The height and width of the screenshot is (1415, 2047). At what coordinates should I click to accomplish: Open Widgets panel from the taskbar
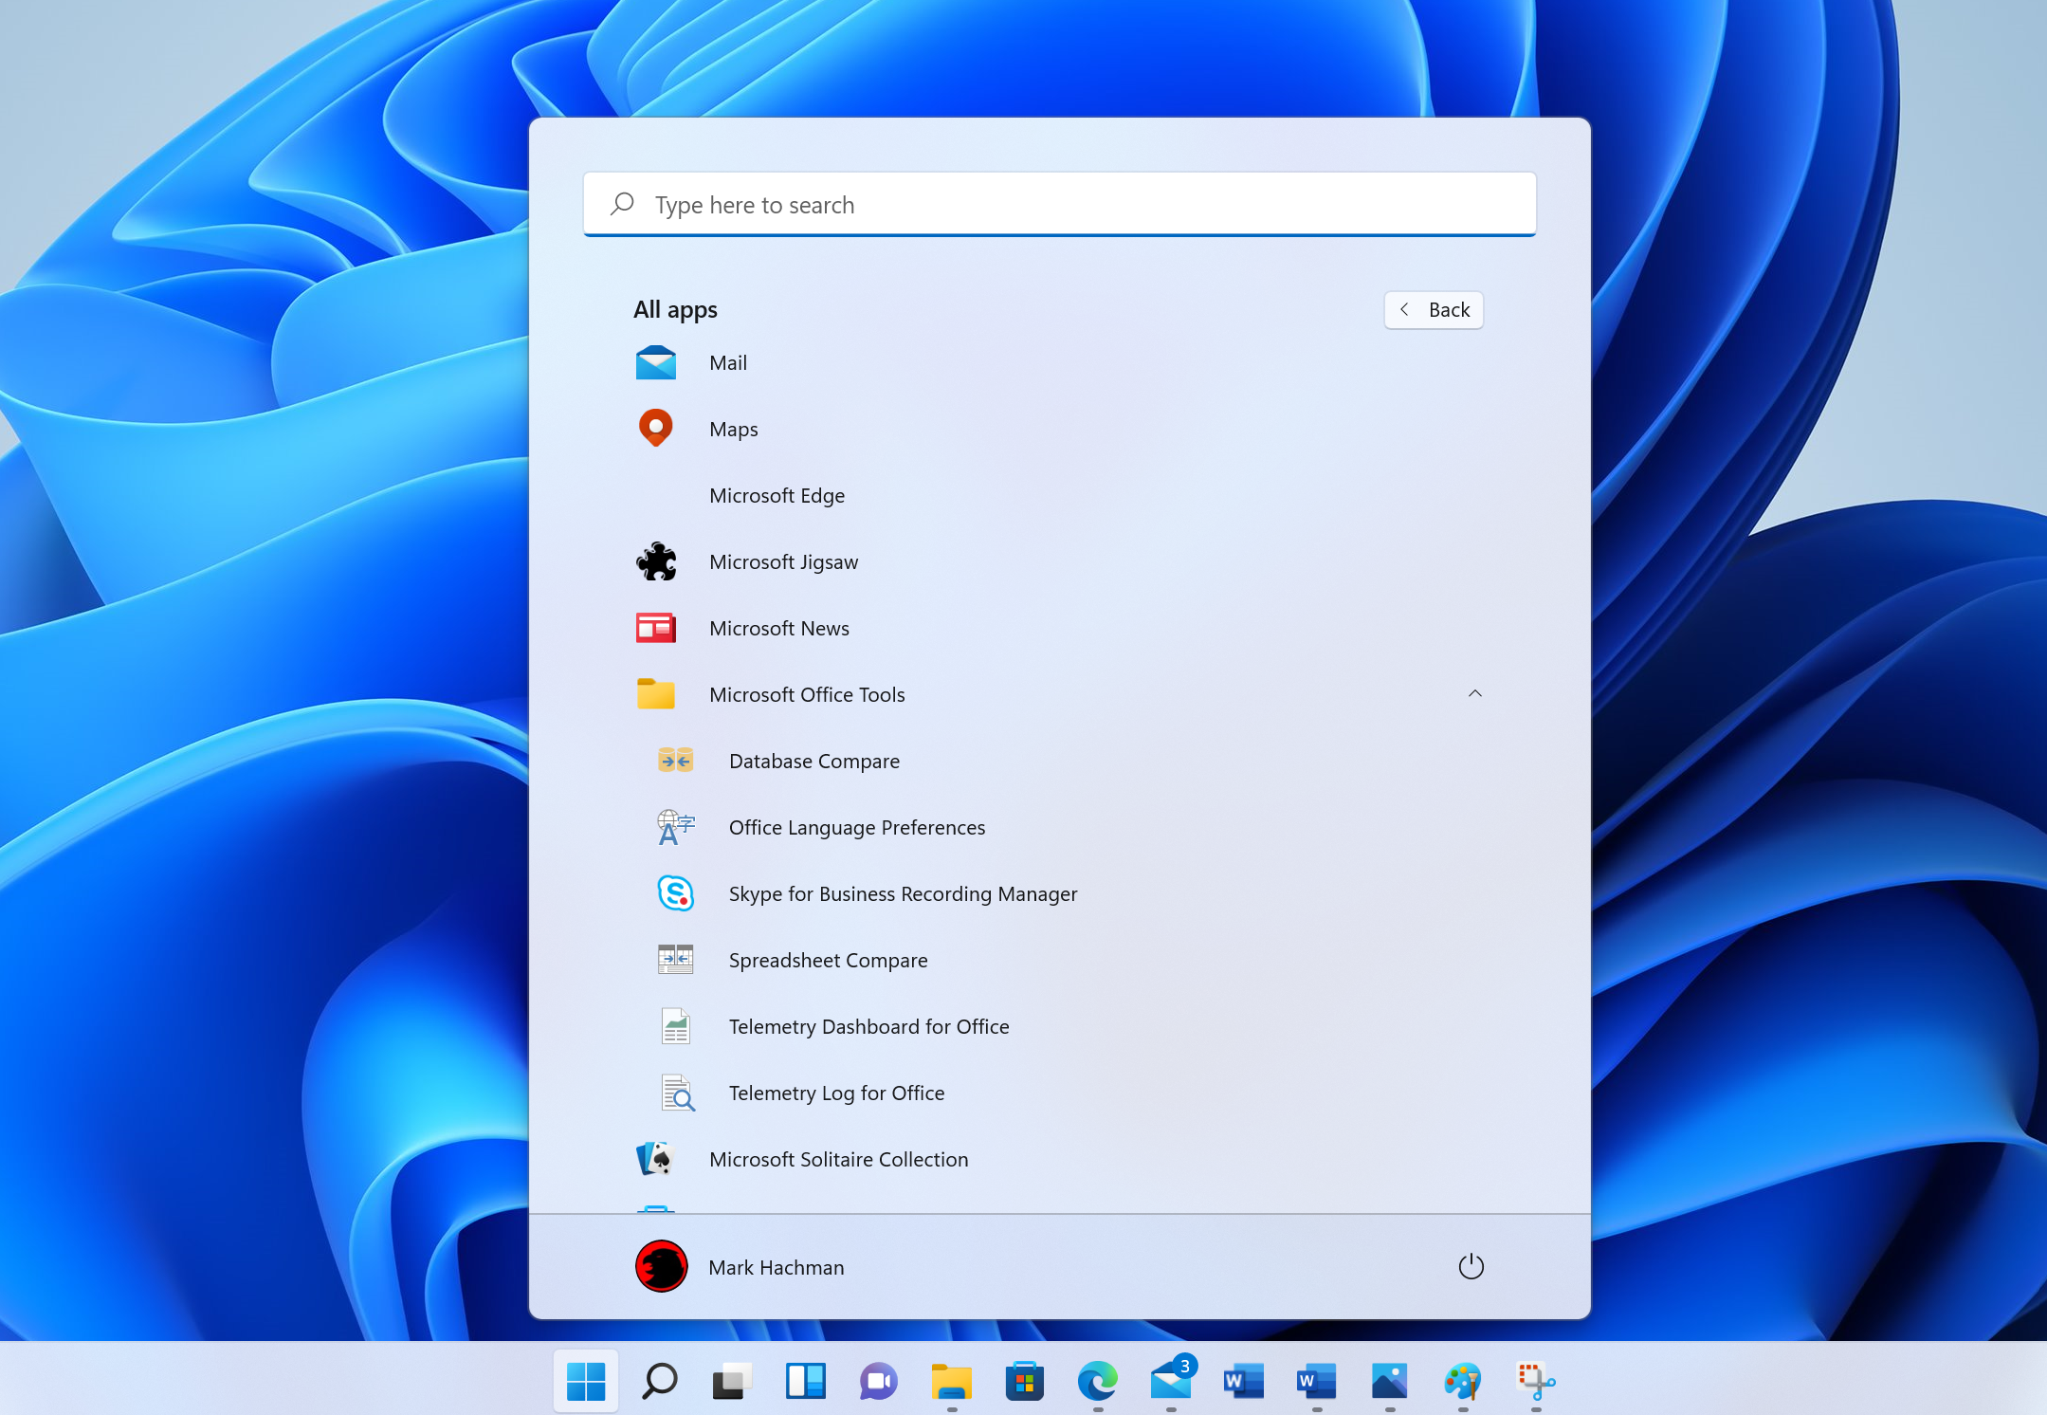806,1381
